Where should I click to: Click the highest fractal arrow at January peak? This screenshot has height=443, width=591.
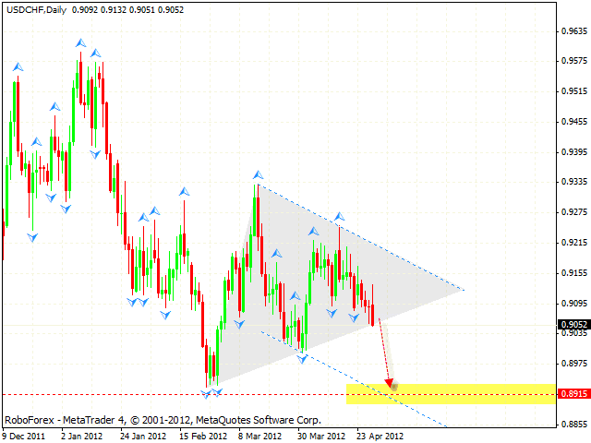pyautogui.click(x=81, y=43)
